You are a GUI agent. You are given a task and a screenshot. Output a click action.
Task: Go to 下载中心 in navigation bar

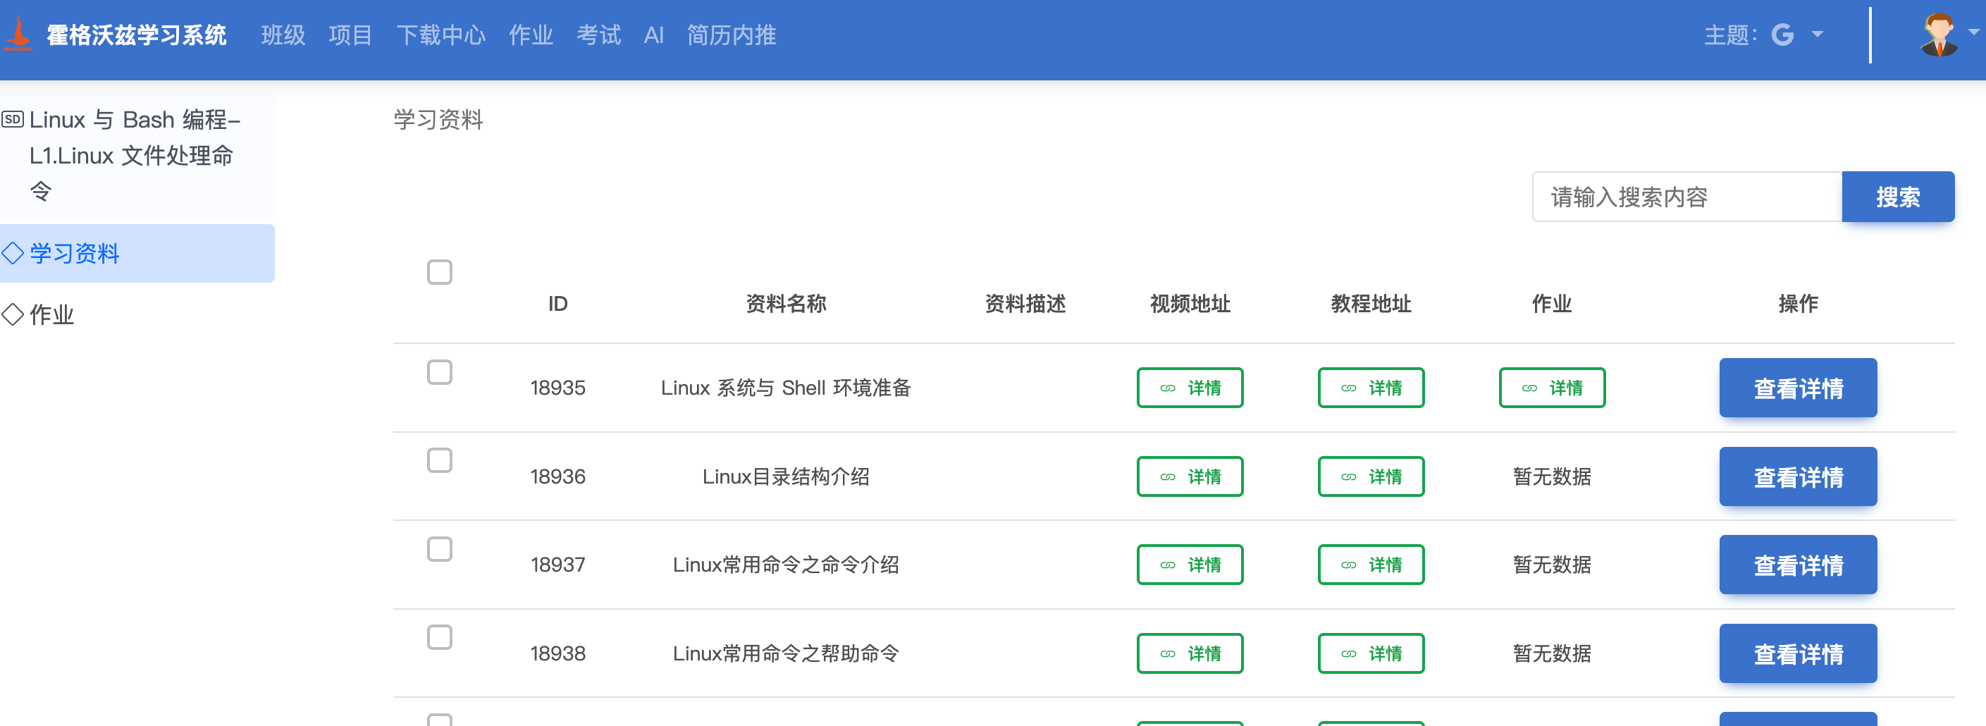point(441,35)
